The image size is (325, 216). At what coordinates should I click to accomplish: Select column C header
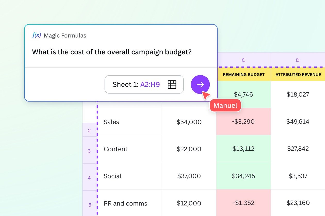click(x=243, y=60)
